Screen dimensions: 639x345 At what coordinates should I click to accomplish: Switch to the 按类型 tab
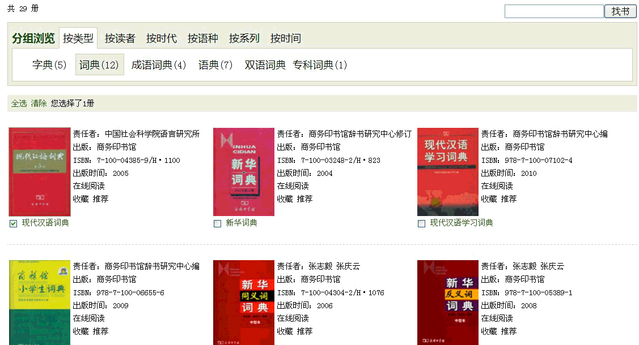click(78, 38)
